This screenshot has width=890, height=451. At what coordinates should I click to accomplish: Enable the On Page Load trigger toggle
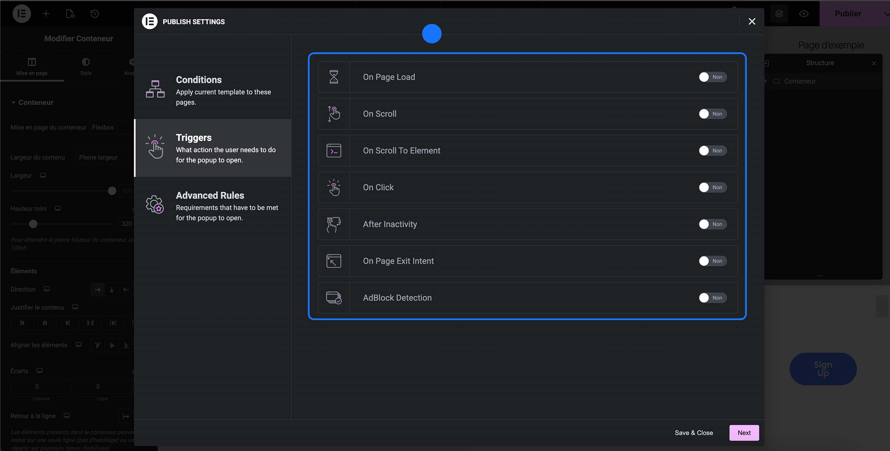[x=712, y=77]
